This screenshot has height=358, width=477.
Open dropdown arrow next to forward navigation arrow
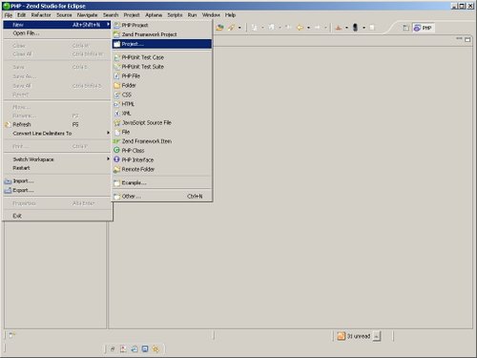(x=325, y=28)
